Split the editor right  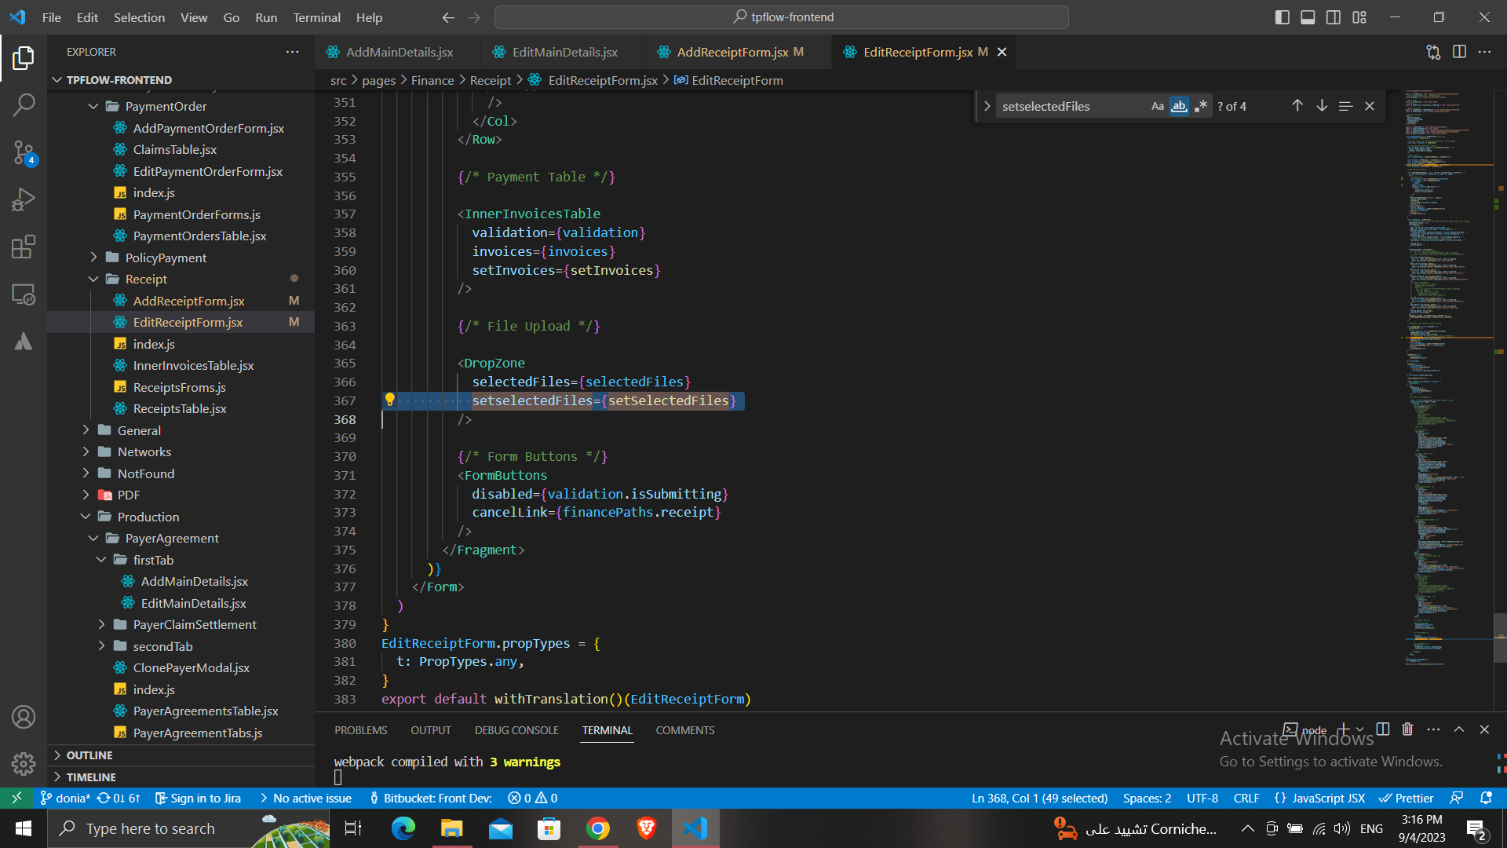1459,52
